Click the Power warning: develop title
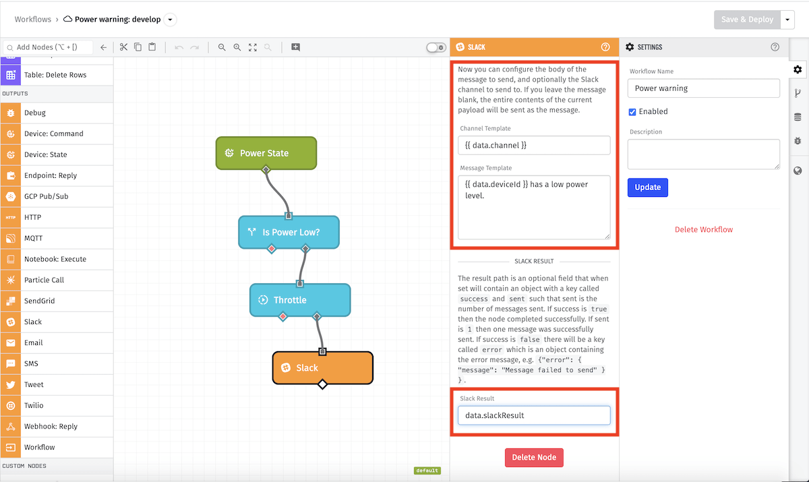809x482 pixels. pos(117,20)
